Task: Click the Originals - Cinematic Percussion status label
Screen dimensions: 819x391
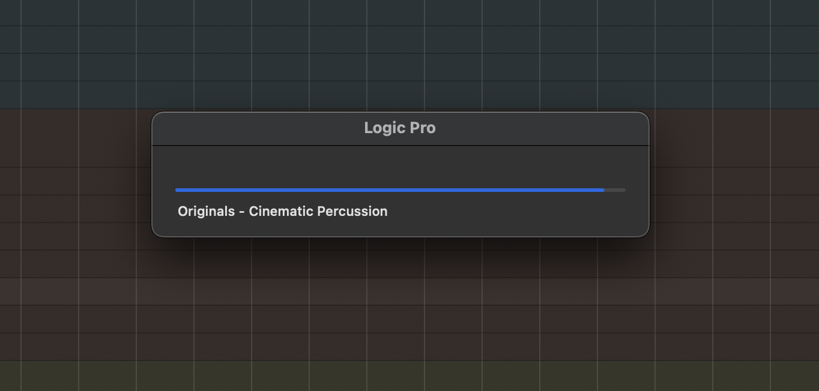Action: tap(282, 211)
